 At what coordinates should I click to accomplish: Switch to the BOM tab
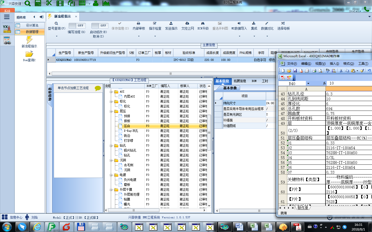[x=254, y=81]
